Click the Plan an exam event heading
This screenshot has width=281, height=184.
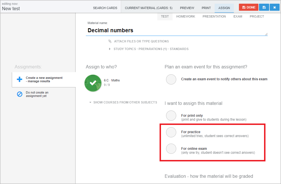pos(206,67)
